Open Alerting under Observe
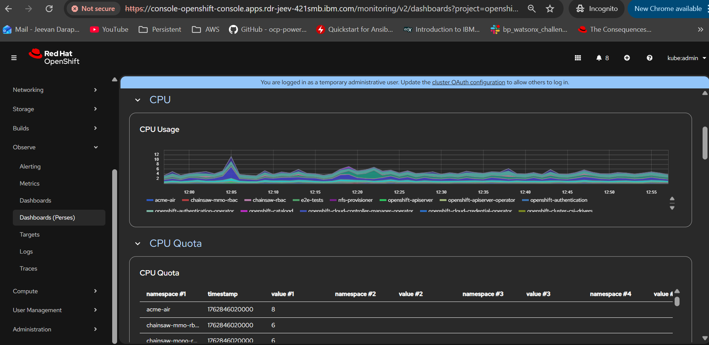The width and height of the screenshot is (709, 345). point(30,167)
